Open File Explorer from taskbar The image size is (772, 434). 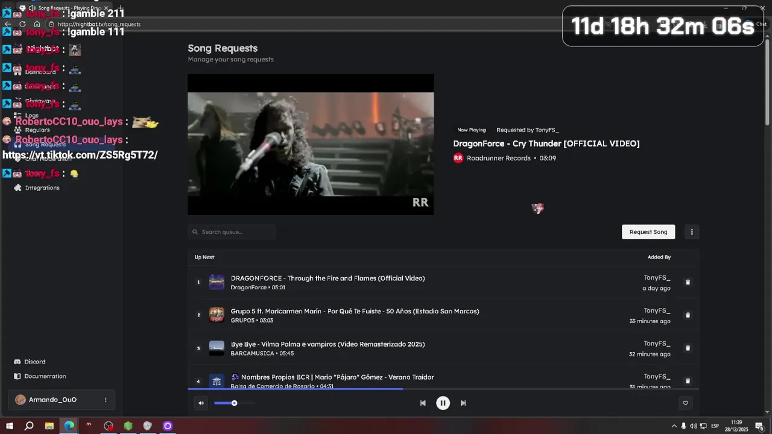click(49, 426)
